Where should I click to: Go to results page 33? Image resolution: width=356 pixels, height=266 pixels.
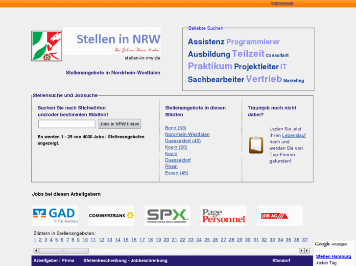point(272,240)
